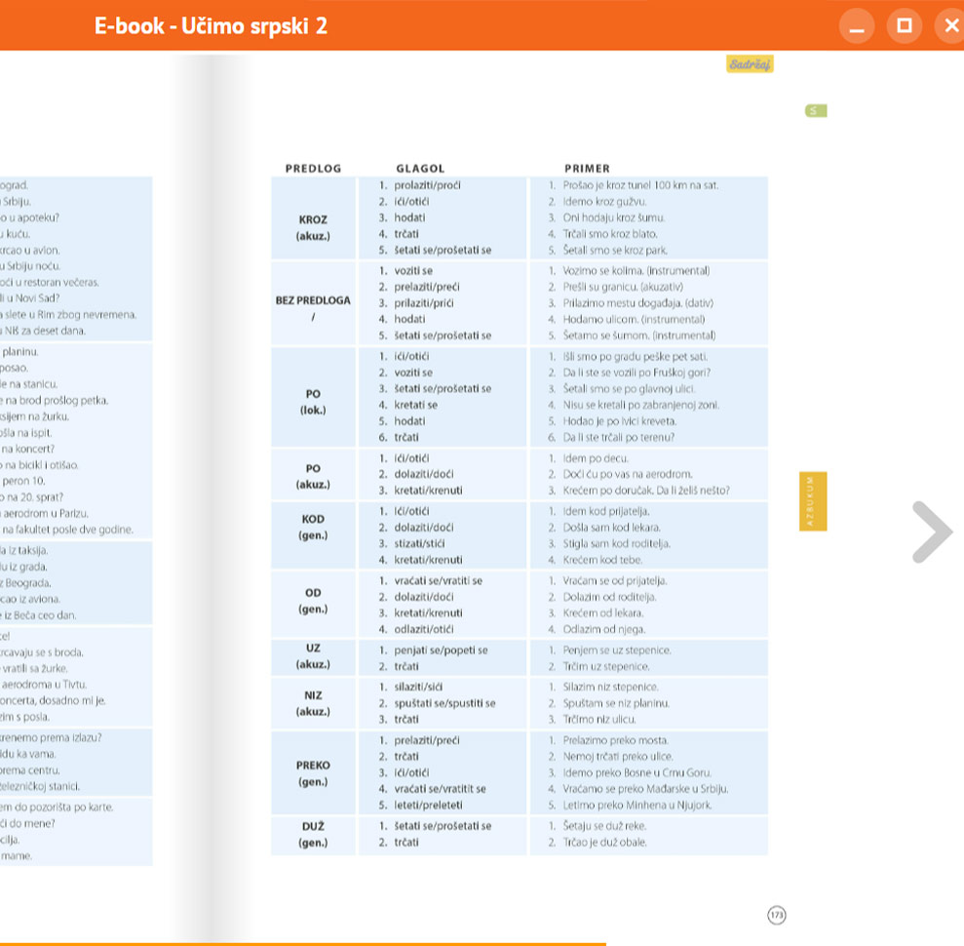Click the KROZ (akuz.) preposition cell

(x=313, y=227)
